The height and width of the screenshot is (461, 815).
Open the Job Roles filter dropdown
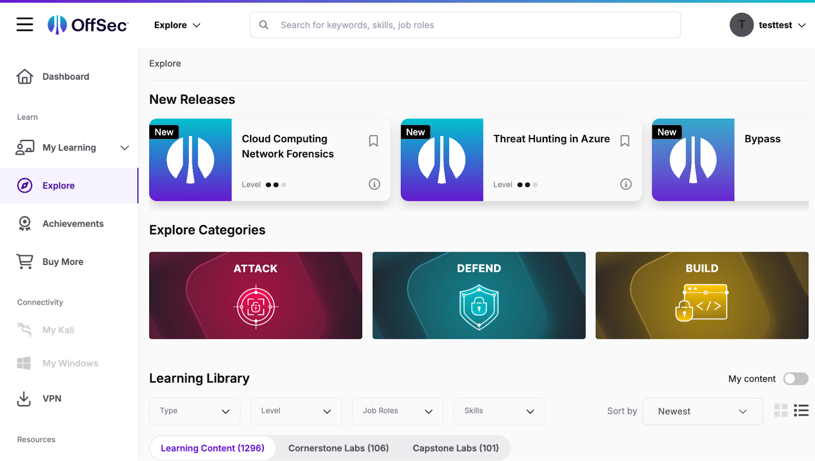point(397,411)
